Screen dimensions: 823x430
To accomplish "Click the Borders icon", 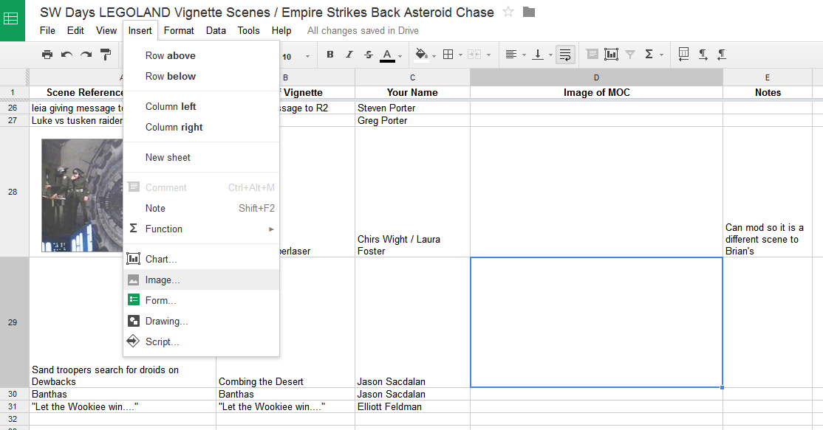I will pyautogui.click(x=448, y=55).
